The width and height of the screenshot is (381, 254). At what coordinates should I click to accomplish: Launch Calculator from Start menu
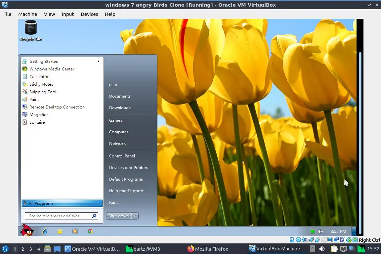[x=62, y=77]
